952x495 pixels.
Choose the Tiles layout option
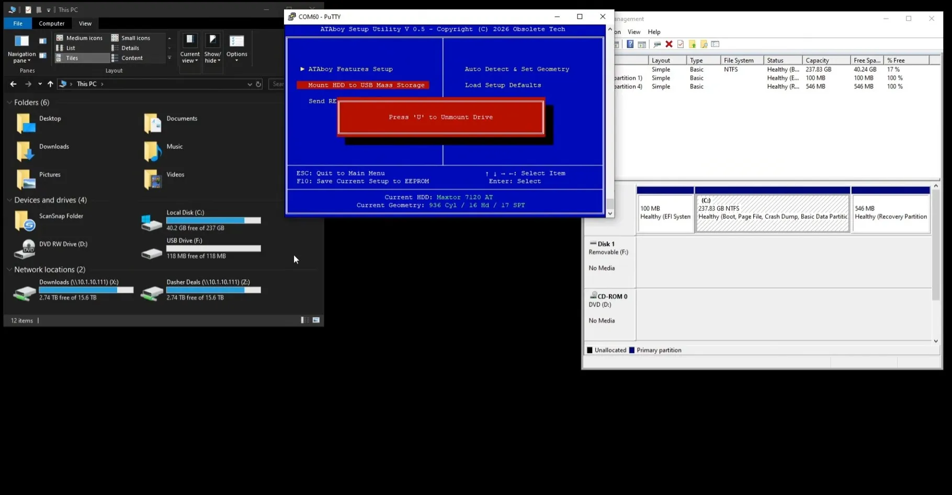pyautogui.click(x=67, y=58)
